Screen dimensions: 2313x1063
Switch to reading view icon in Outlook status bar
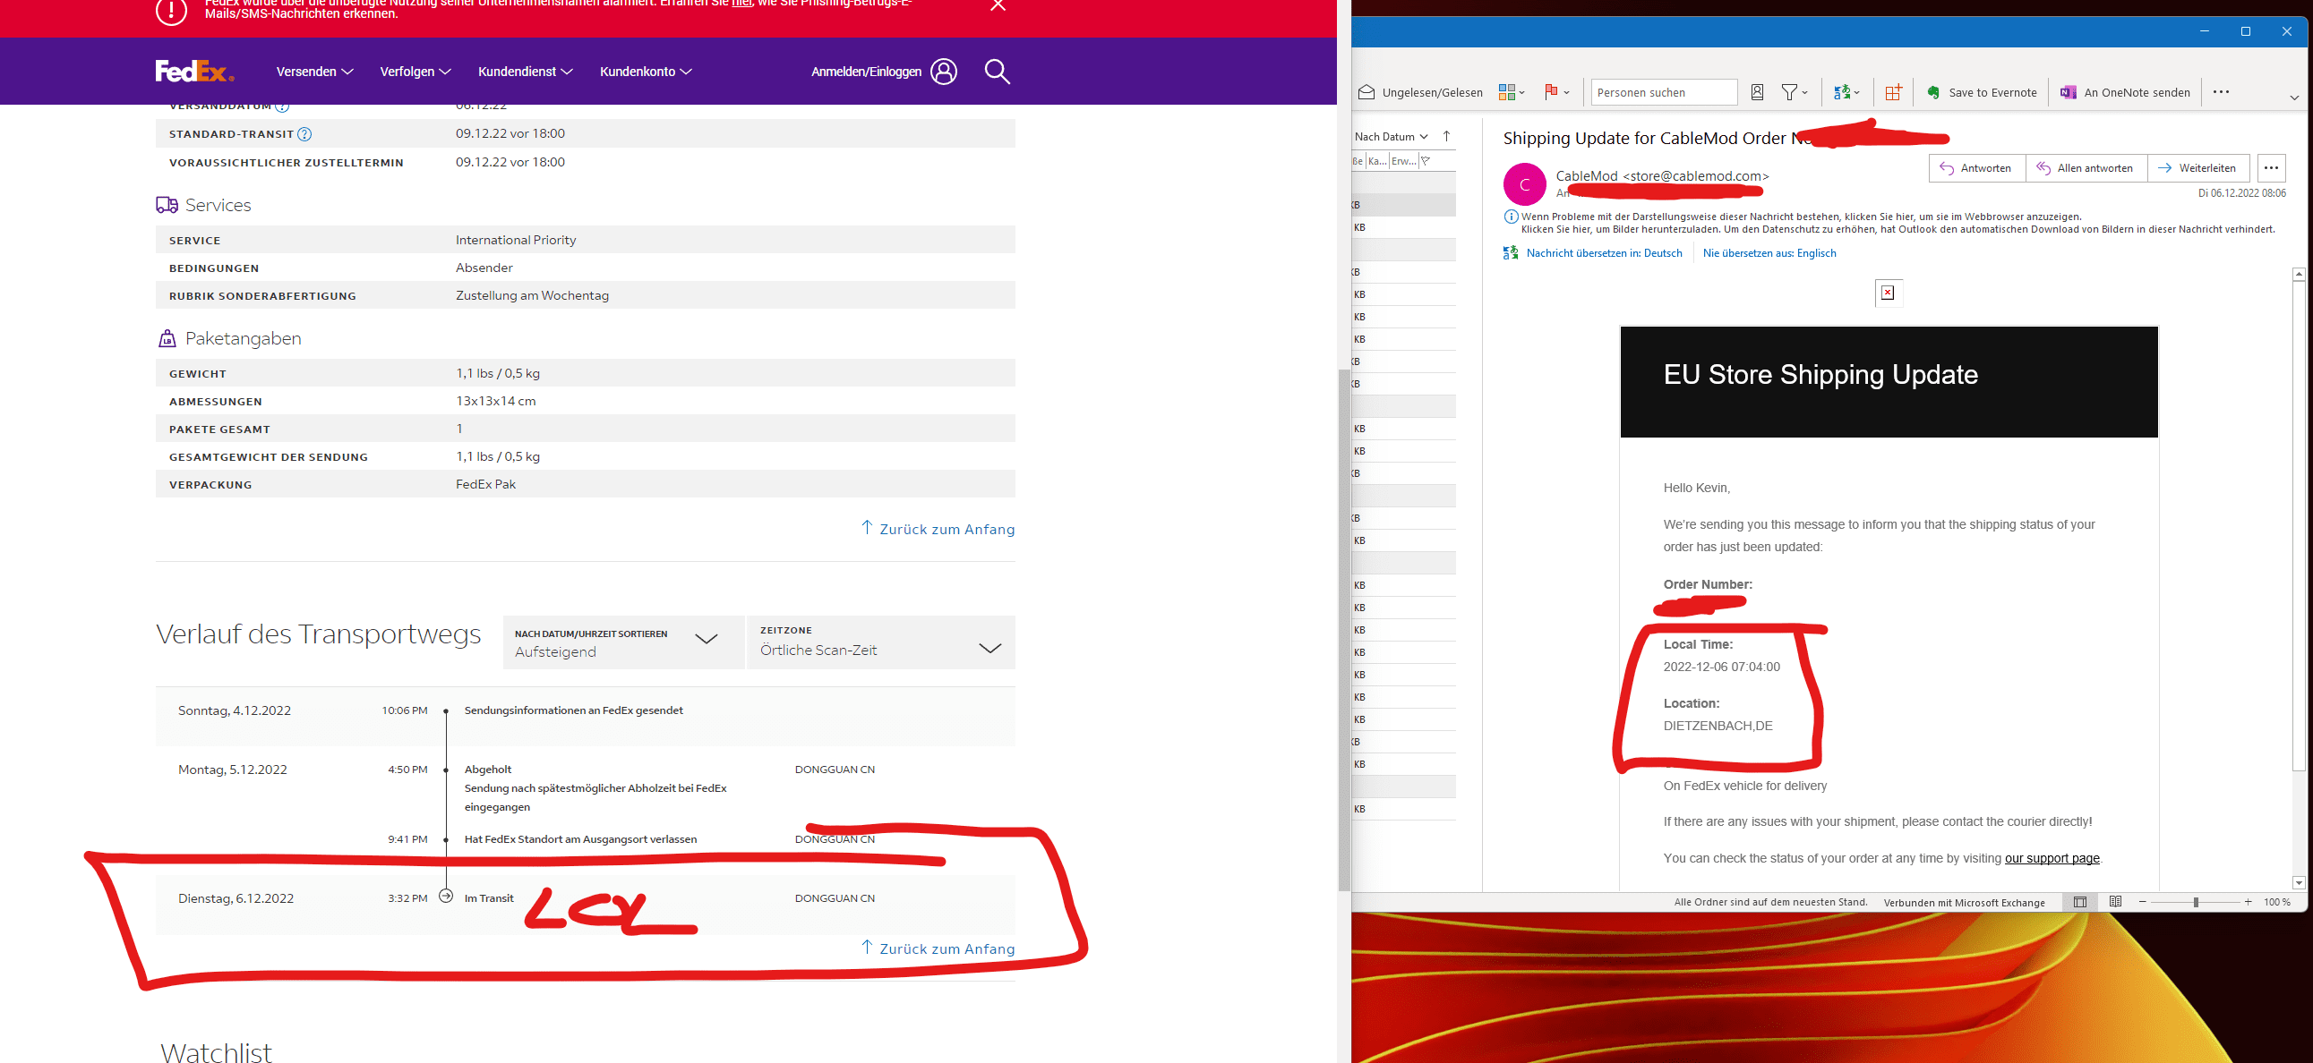point(2115,902)
